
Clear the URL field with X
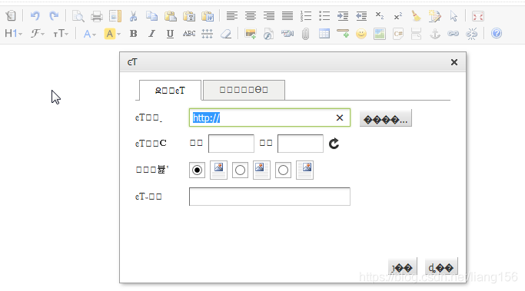pos(340,117)
